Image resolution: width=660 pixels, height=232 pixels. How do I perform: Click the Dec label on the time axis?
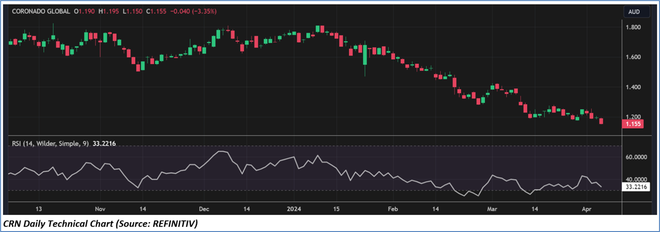(204, 209)
